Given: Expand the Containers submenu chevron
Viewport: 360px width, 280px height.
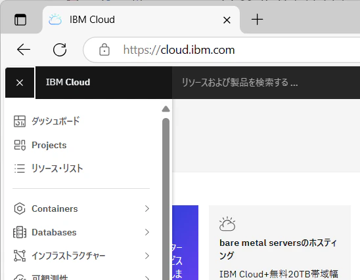Looking at the screenshot, I should (x=147, y=209).
